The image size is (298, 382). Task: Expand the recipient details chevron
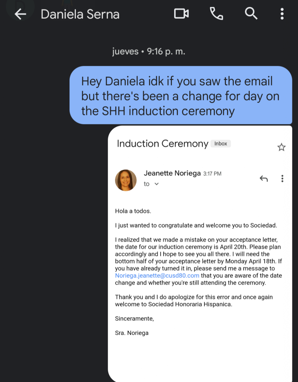tap(156, 184)
